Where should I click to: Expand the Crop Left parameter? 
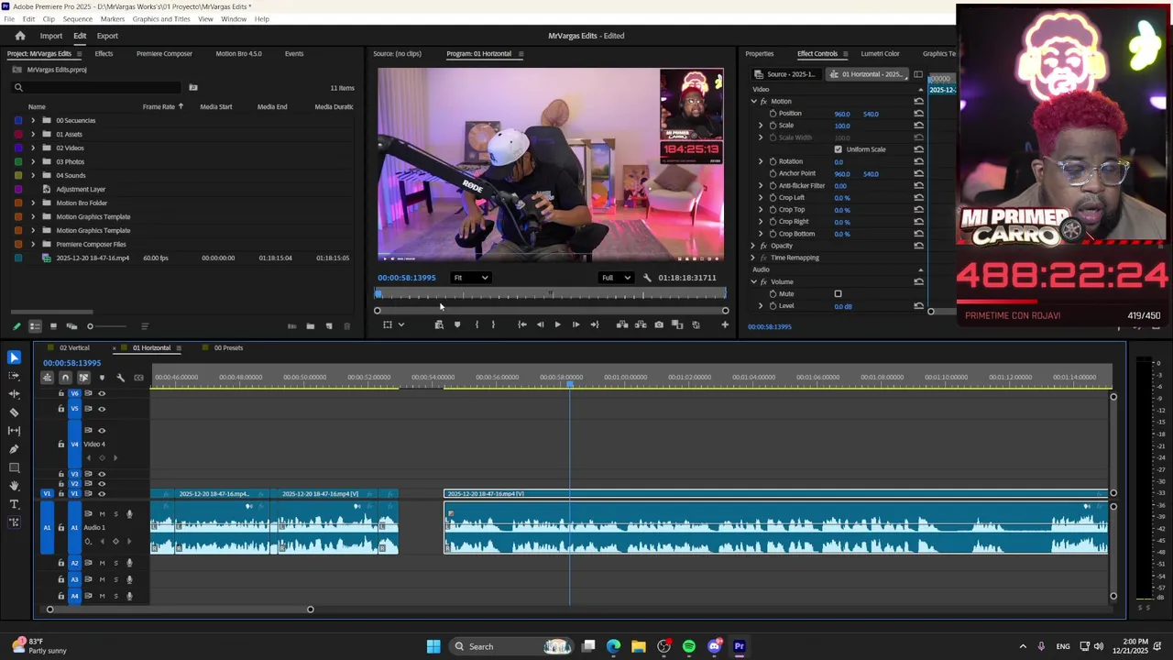pyautogui.click(x=760, y=198)
